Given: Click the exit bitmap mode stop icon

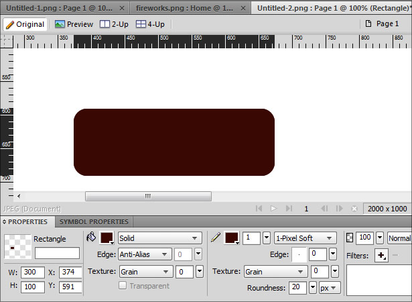Looking at the screenshot, I should click(354, 209).
